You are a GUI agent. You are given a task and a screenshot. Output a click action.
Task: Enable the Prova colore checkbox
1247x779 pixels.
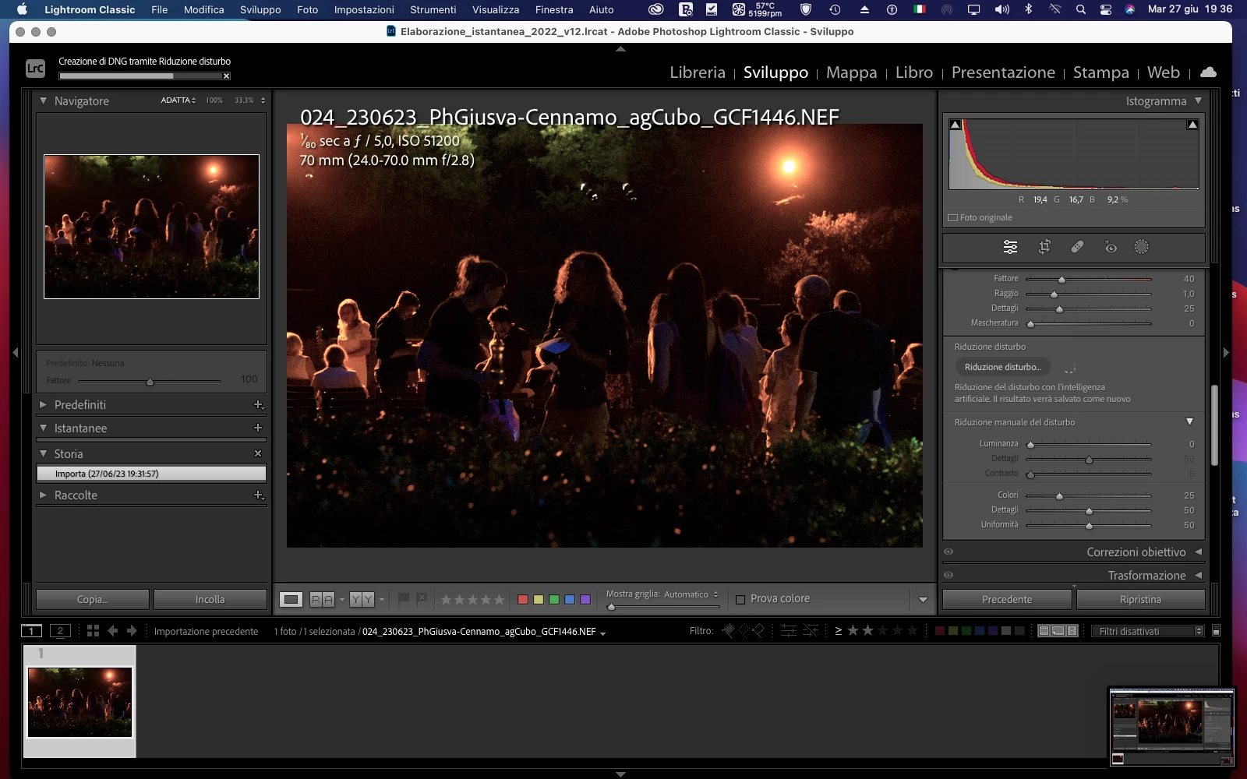pos(740,599)
